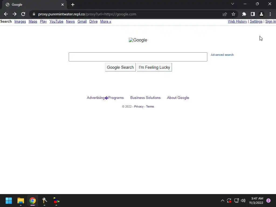The height and width of the screenshot is (207, 276).
Task: Open the Privacy link
Action: click(x=139, y=106)
